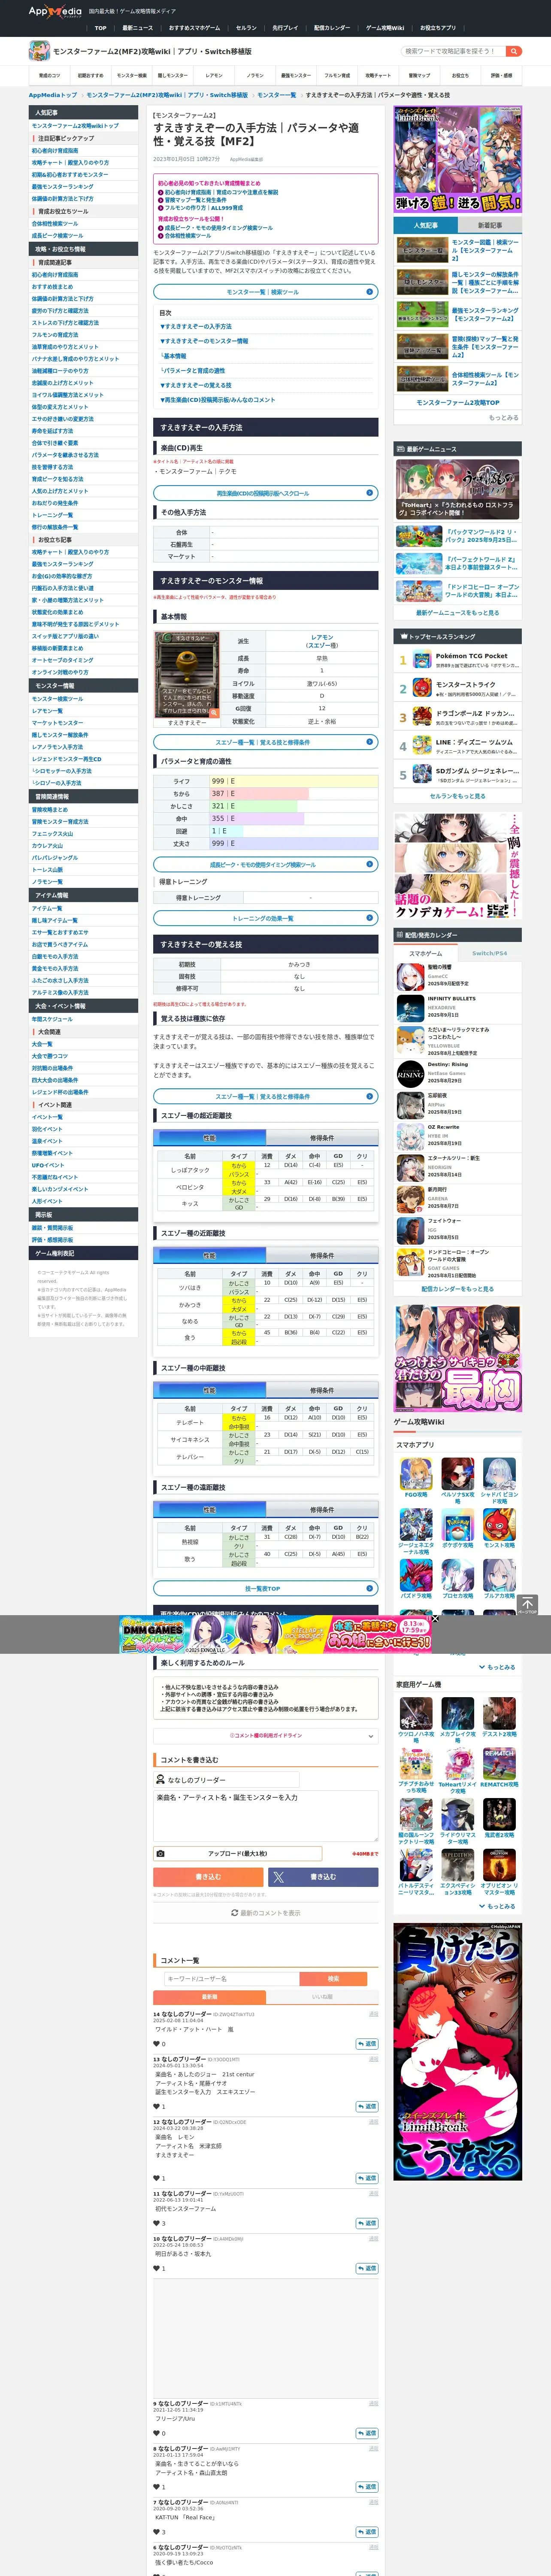551x2576 pixels.
Task: Open 再生楽曲(CD)の投稿掲示板へクロール button
Action: click(266, 493)
